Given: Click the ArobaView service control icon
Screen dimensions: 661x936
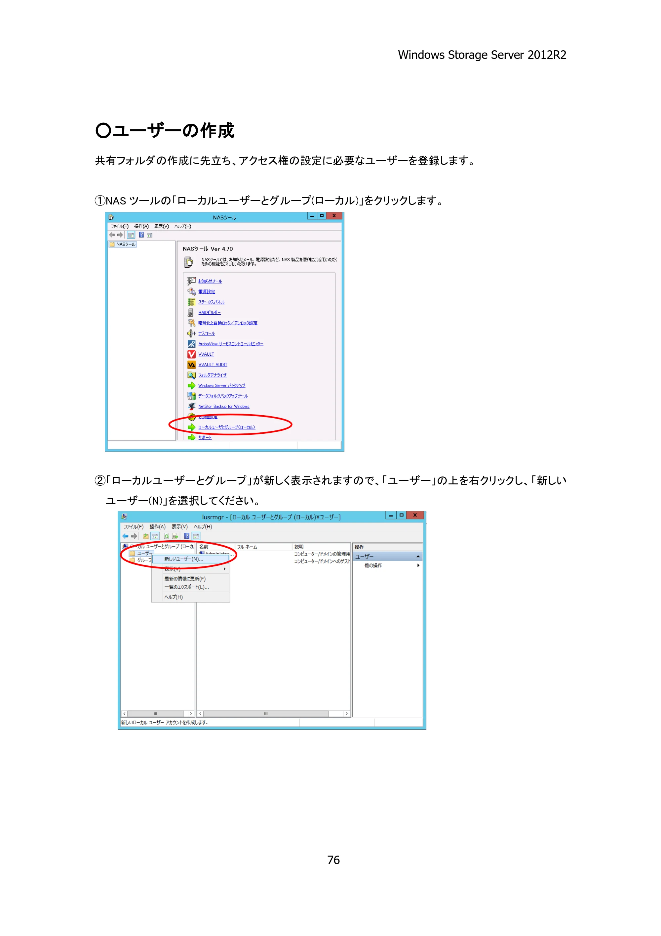Looking at the screenshot, I should click(x=191, y=344).
